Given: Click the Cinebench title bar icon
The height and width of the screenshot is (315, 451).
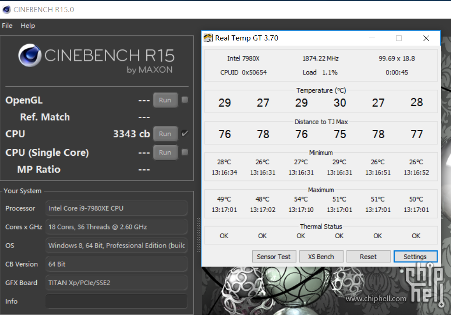Looking at the screenshot, I should coord(7,9).
